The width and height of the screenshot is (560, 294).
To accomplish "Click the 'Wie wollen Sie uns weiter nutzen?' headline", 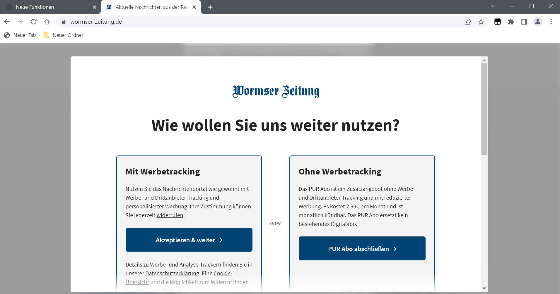I will pyautogui.click(x=276, y=125).
